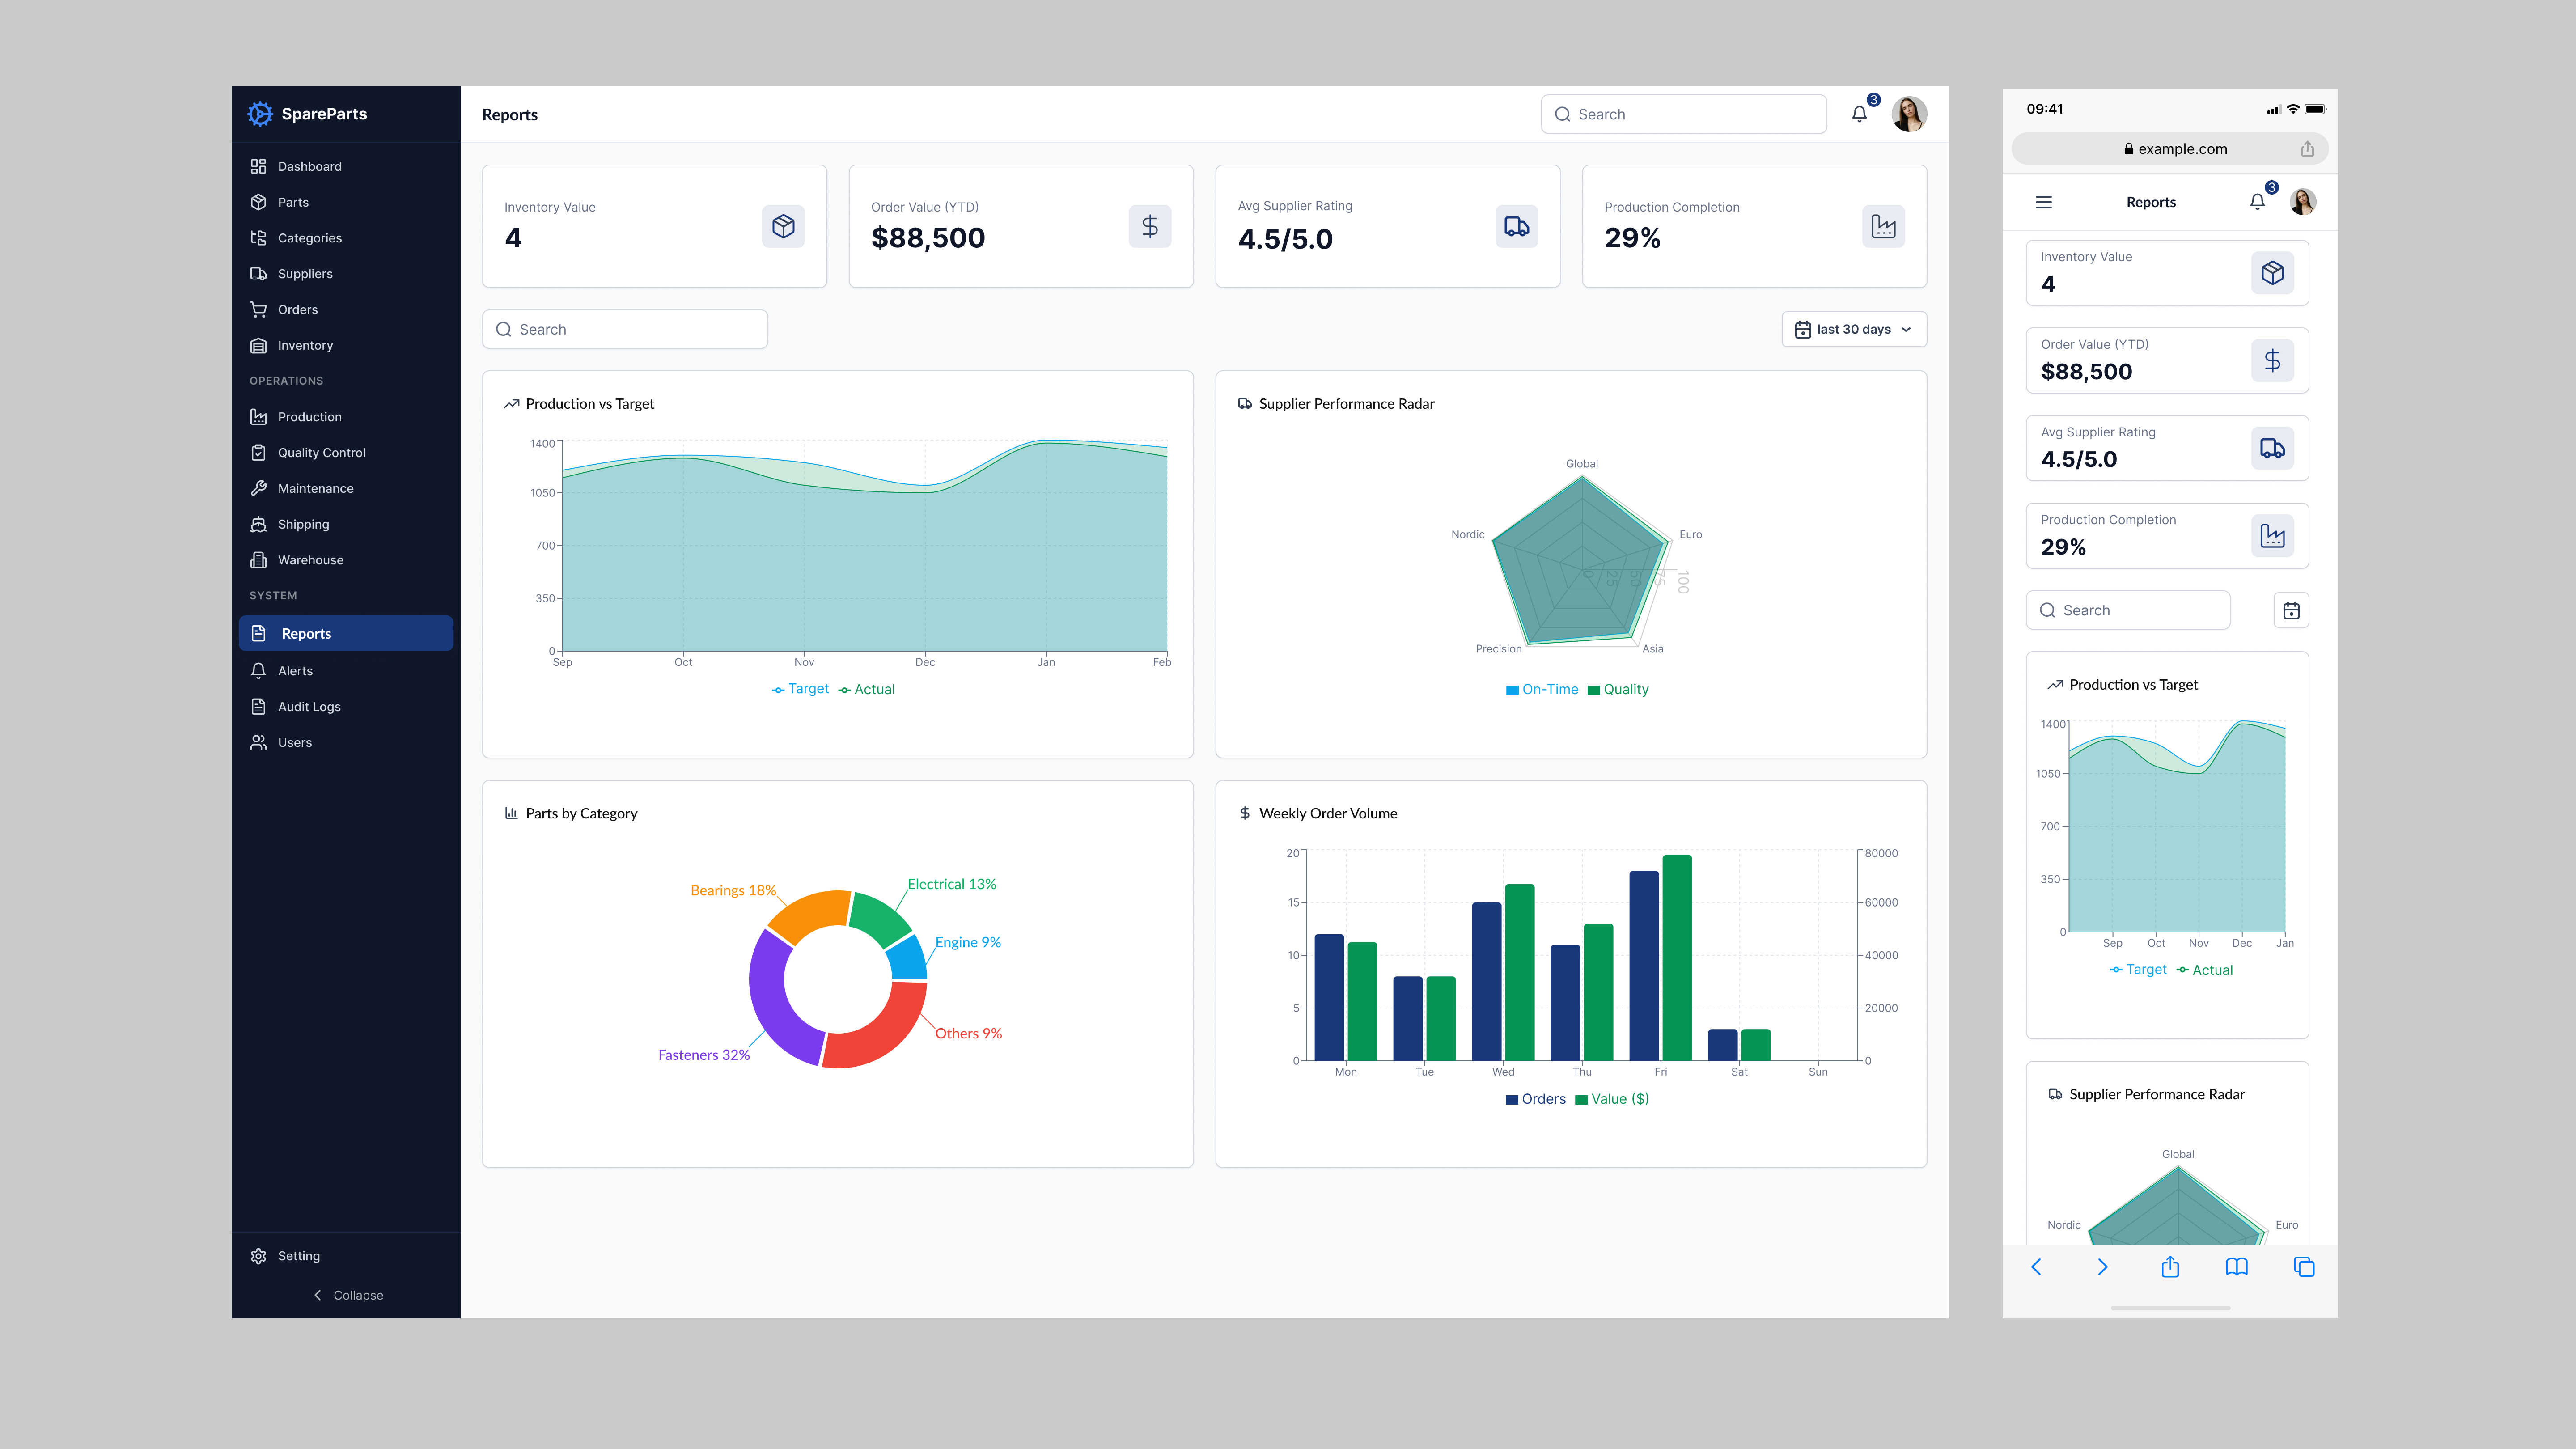
Task: Open Dashboard in the sidebar
Action: [x=346, y=166]
